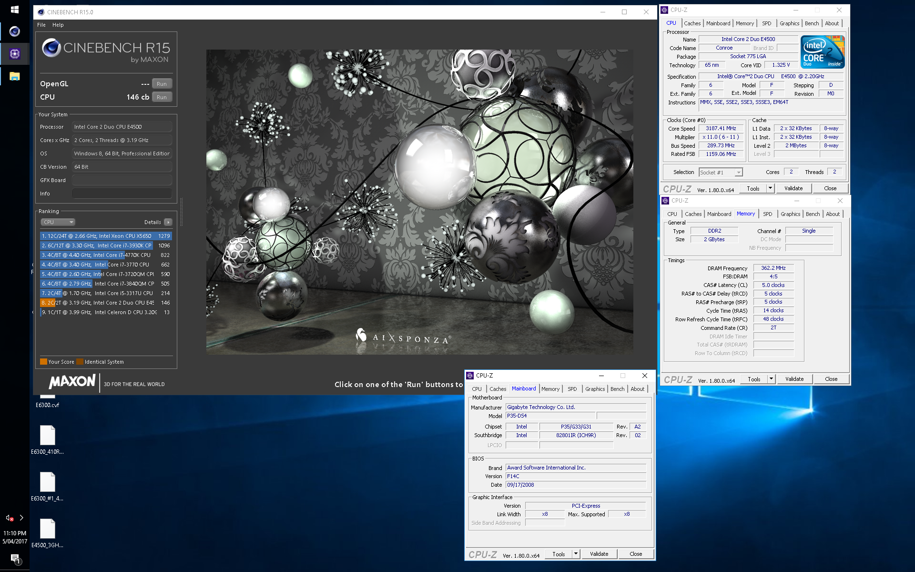
Task: Open the Ranking CPU dropdown
Action: (58, 222)
